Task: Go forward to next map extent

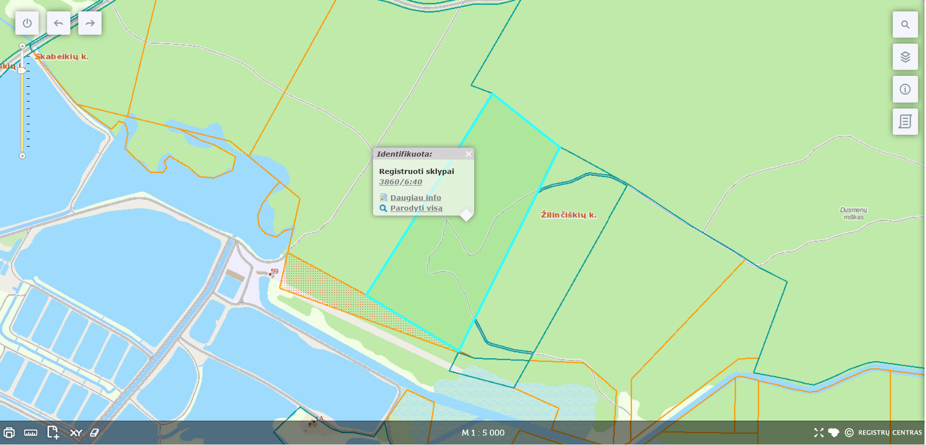Action: (90, 23)
